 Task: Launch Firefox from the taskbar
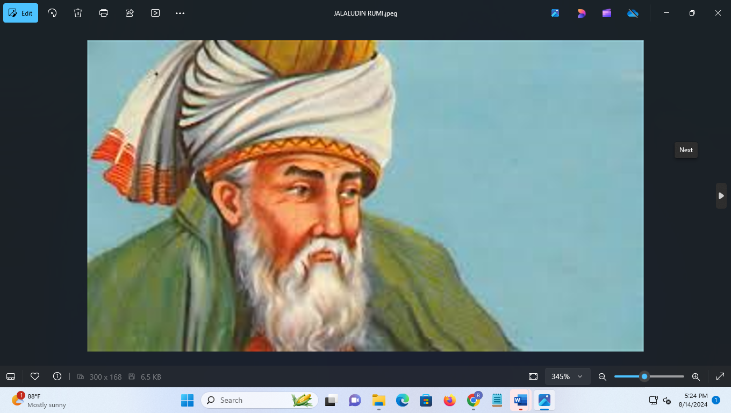450,400
